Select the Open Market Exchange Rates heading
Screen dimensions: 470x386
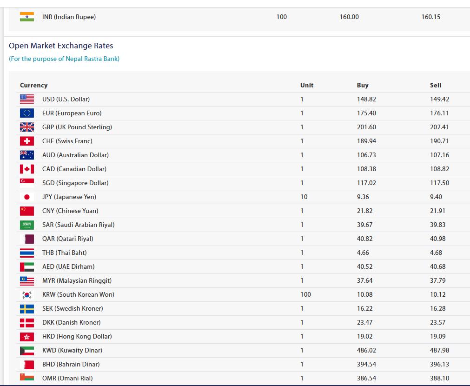tap(61, 46)
